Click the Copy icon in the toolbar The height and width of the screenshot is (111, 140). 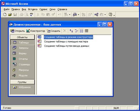click(x=43, y=14)
